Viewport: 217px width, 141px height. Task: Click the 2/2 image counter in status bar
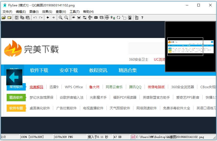pyautogui.click(x=10, y=137)
